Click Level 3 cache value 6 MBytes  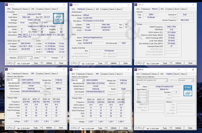coord(50,52)
